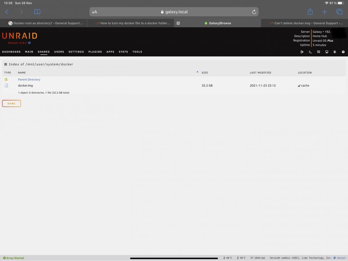The width and height of the screenshot is (348, 261).
Task: Close the Galaxy/Browse tab
Action: click(178, 23)
